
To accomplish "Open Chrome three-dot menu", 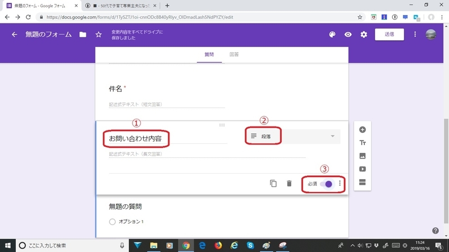I will pos(442,17).
